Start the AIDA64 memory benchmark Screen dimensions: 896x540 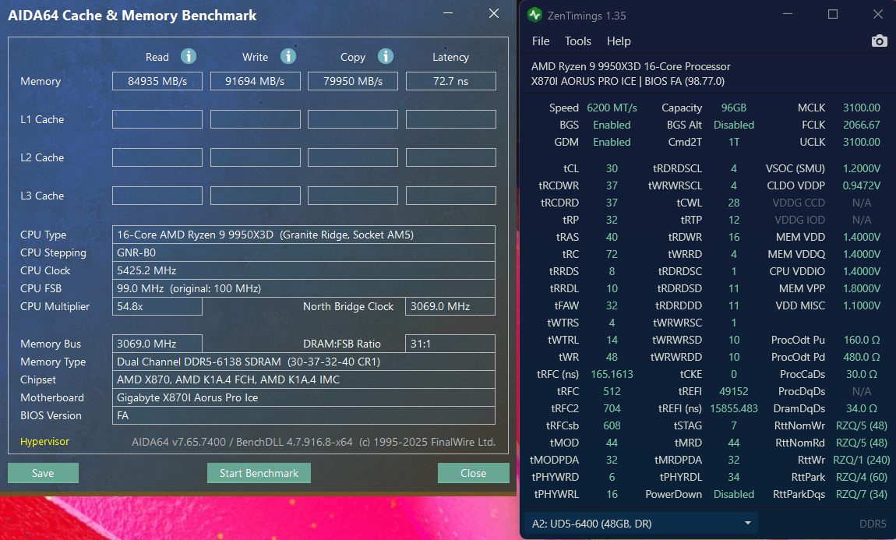pyautogui.click(x=259, y=473)
